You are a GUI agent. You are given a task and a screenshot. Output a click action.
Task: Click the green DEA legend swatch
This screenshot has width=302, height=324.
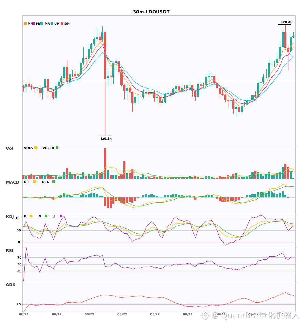coord(54,182)
